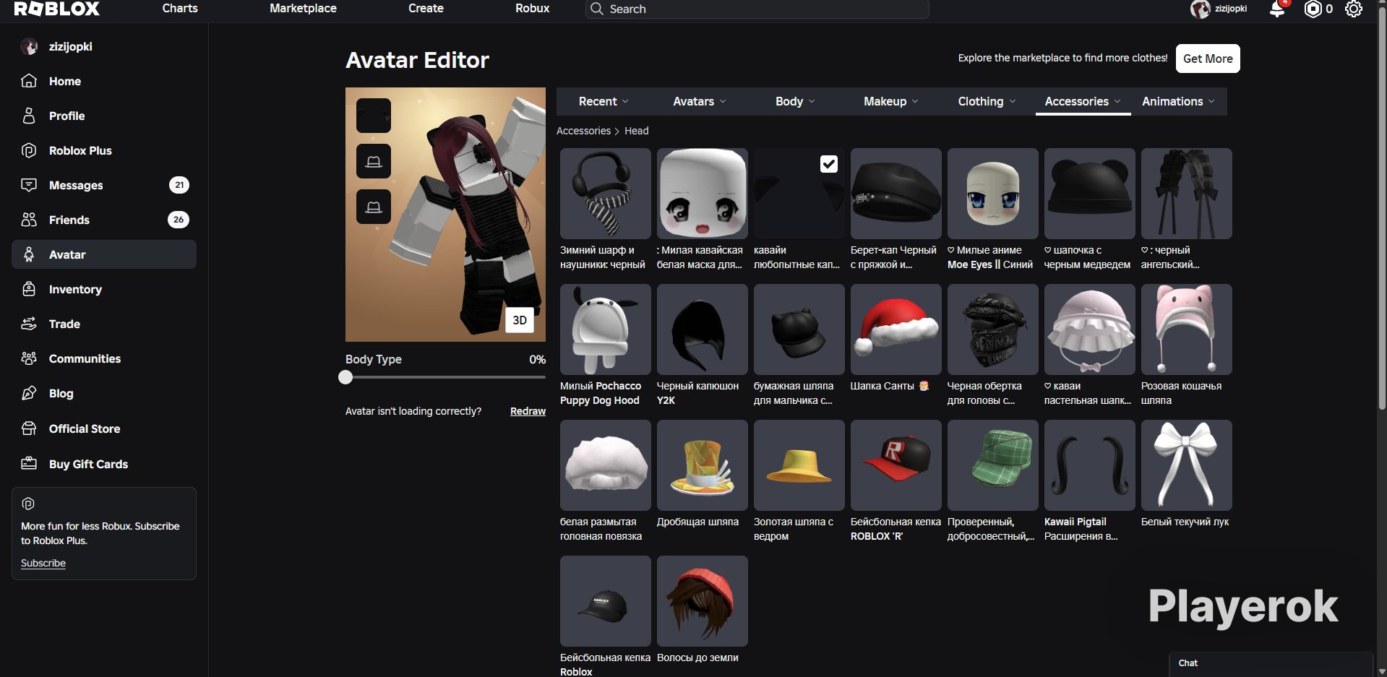Open Blog from sidebar
The width and height of the screenshot is (1387, 677).
pos(104,393)
